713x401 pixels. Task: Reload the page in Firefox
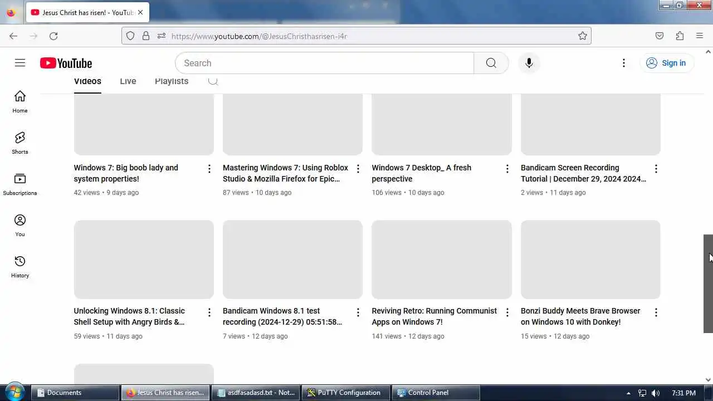coord(53,36)
